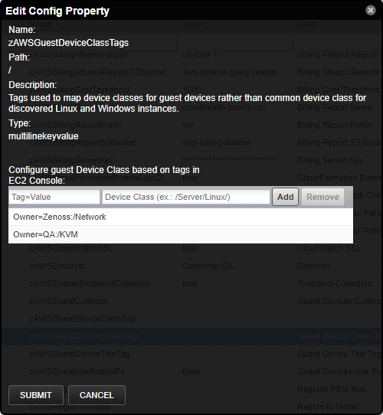Submit the config property changes
The height and width of the screenshot is (415, 383).
click(x=36, y=395)
